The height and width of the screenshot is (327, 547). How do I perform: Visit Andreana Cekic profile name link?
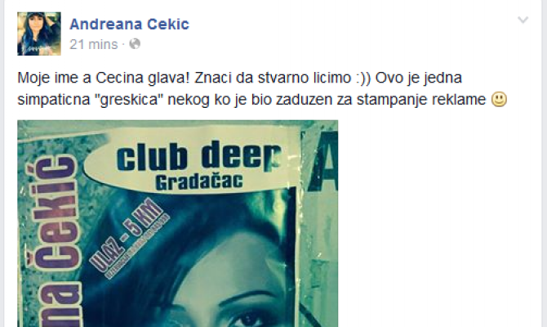coord(130,24)
